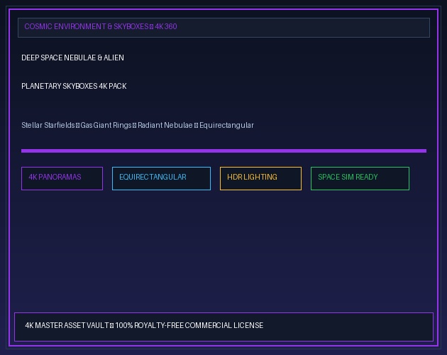Click the 4K Master Asset Vault license banner
447x355 pixels.
(x=223, y=327)
